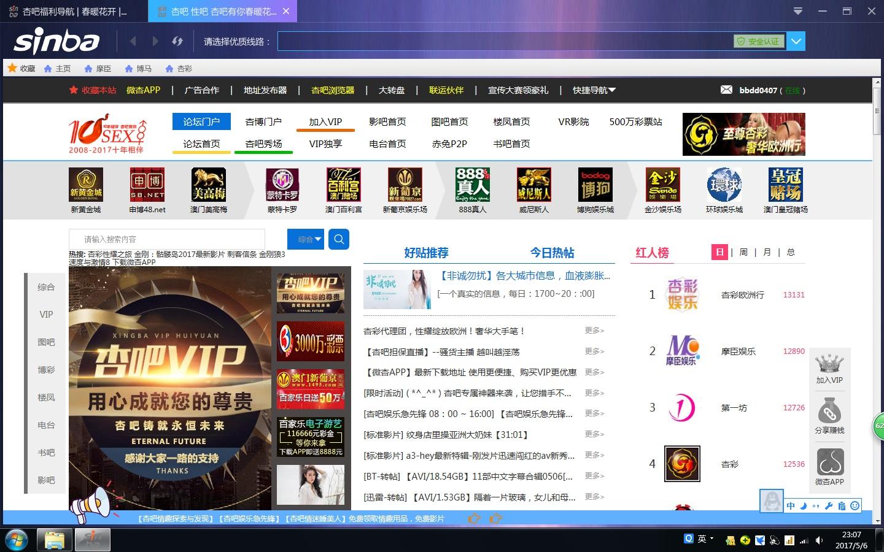Click the crown 加入VIP floating icon
884x552 pixels.
coord(829,369)
